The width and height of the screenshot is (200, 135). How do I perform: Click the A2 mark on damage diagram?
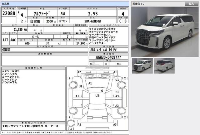(79, 72)
